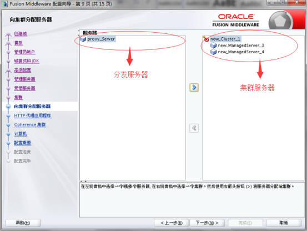Select the proxy_Server server icon
The height and width of the screenshot is (231, 307).
click(83, 39)
